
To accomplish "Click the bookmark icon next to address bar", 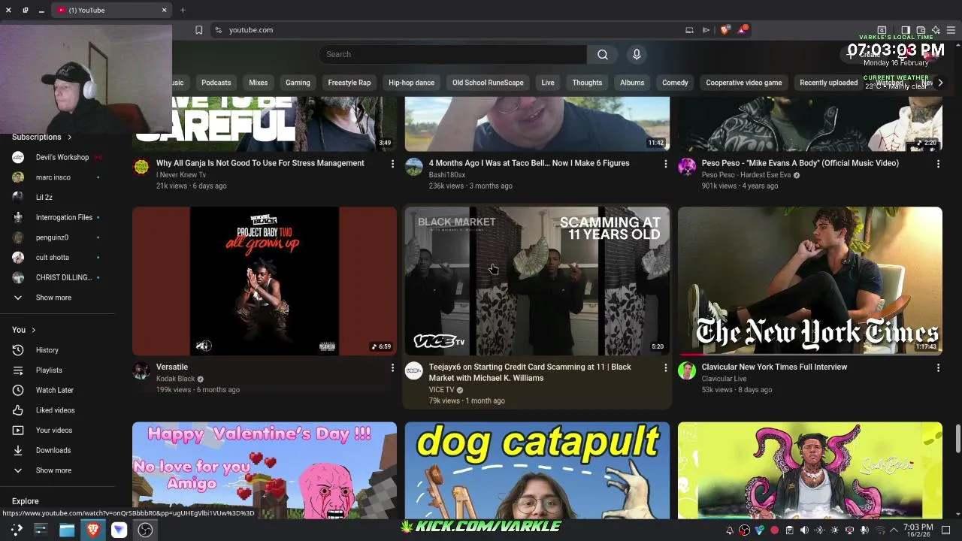I will click(x=198, y=30).
